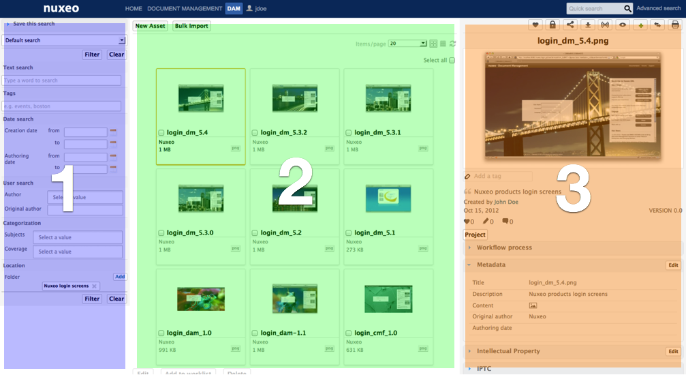Open DOCUMENT MANAGEMENT in the top navigation
The width and height of the screenshot is (686, 375).
click(185, 8)
